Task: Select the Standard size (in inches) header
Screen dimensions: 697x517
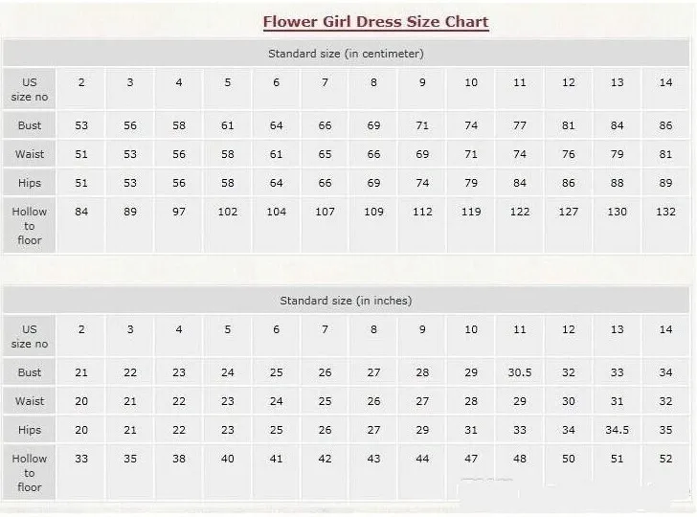Action: pyautogui.click(x=346, y=301)
